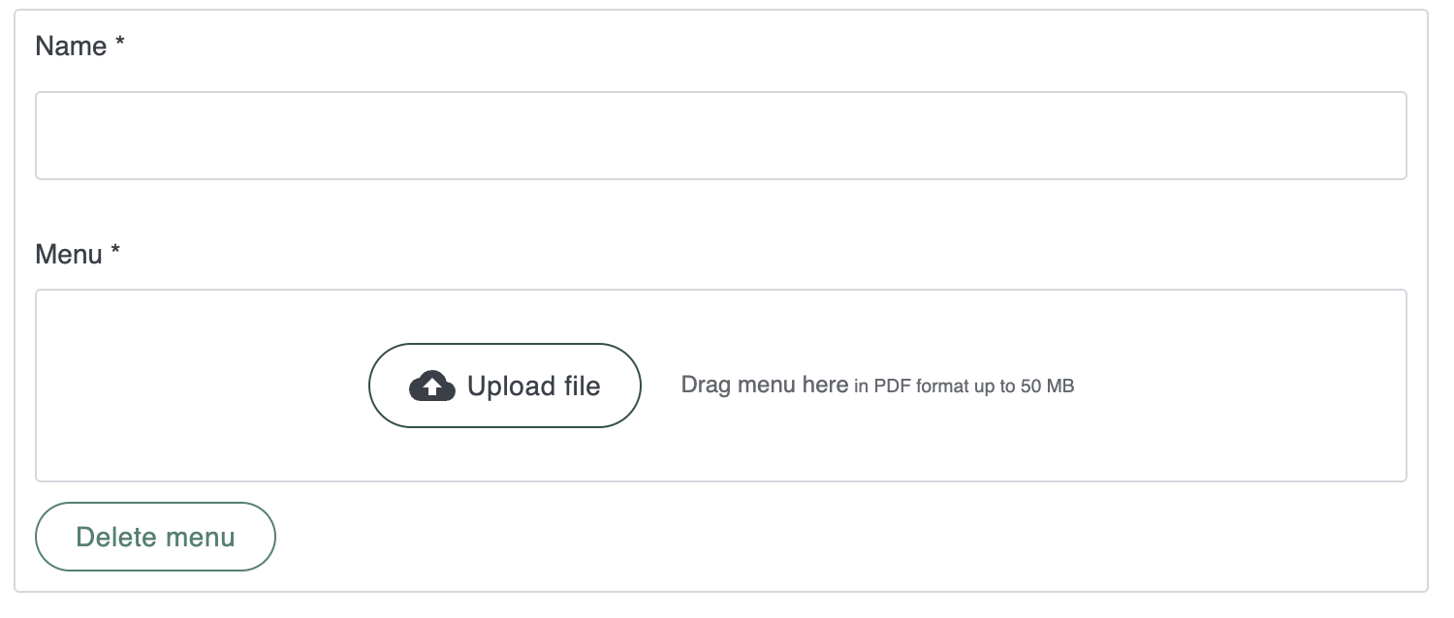Click the Delete menu button
The image size is (1454, 618).
coord(155,537)
